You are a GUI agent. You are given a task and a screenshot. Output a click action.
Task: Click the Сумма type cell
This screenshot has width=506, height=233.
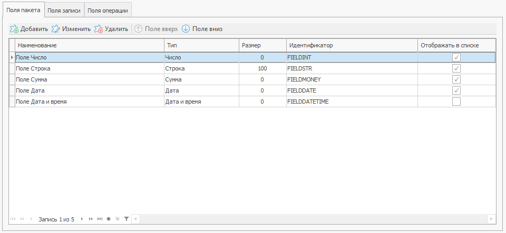[x=202, y=79]
